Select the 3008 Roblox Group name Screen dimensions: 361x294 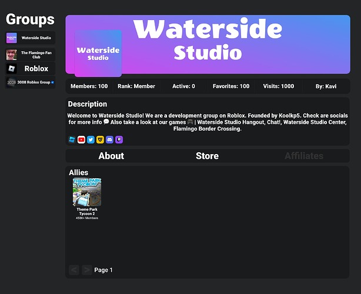click(x=34, y=82)
